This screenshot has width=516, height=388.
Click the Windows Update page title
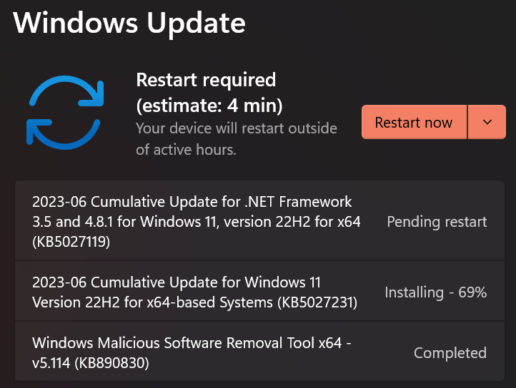tap(129, 23)
